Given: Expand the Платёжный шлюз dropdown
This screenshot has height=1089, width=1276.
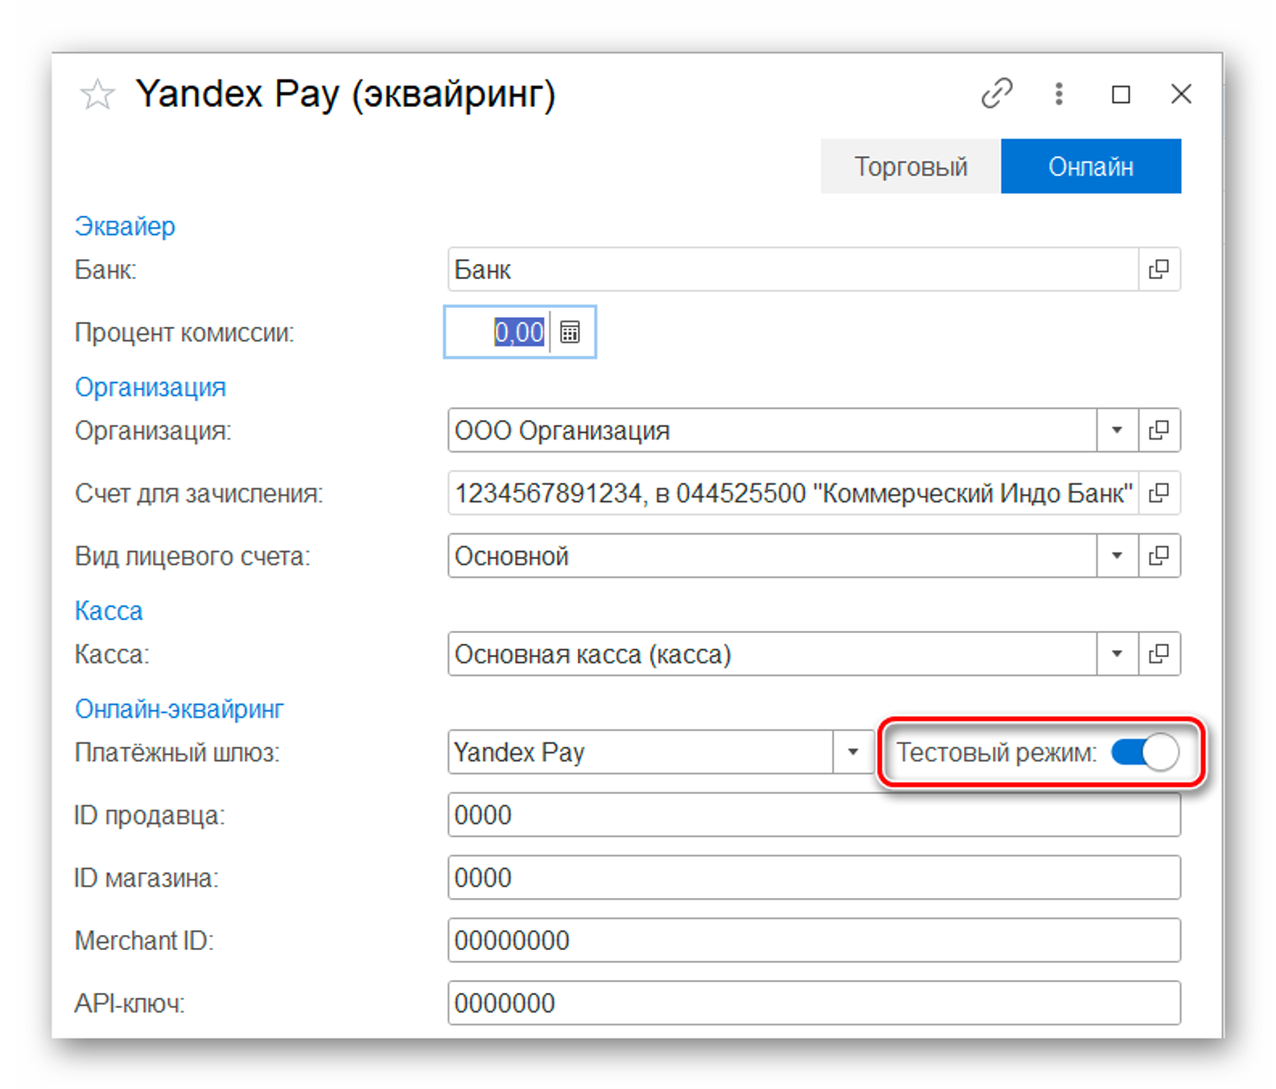Looking at the screenshot, I should tap(852, 753).
